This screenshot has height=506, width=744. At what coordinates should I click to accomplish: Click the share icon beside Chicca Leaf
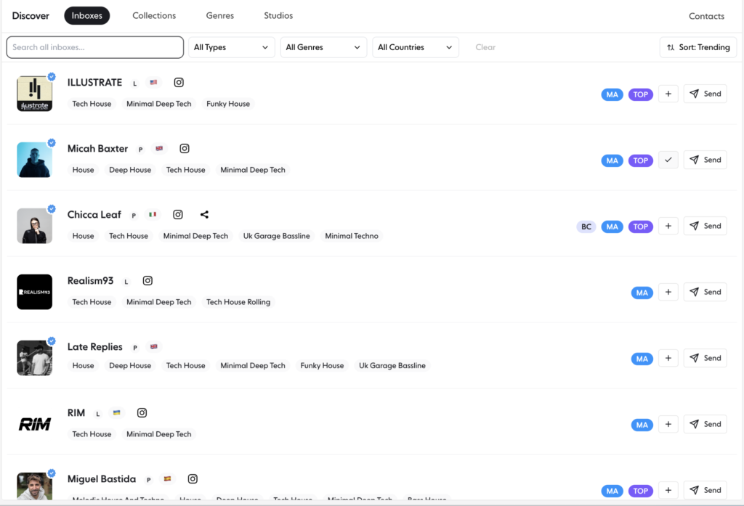pyautogui.click(x=204, y=215)
